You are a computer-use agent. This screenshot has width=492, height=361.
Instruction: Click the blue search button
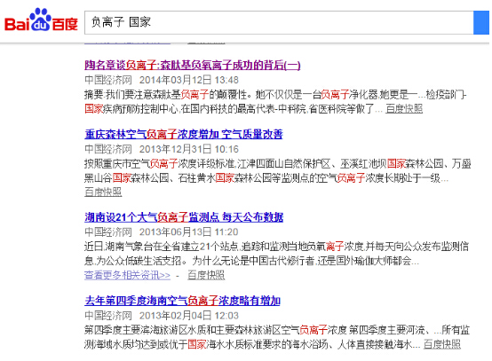pos(481,22)
